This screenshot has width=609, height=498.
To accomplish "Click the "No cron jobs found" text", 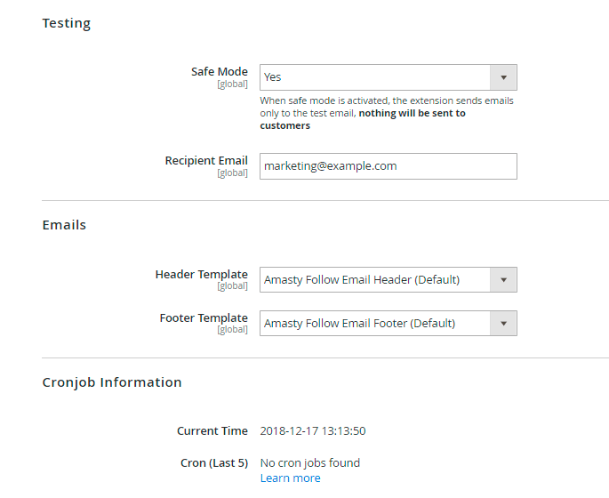I will pyautogui.click(x=310, y=462).
